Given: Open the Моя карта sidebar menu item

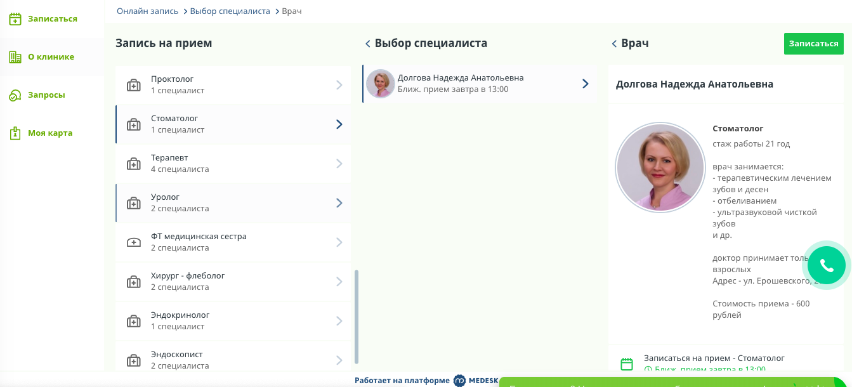Looking at the screenshot, I should tap(52, 133).
